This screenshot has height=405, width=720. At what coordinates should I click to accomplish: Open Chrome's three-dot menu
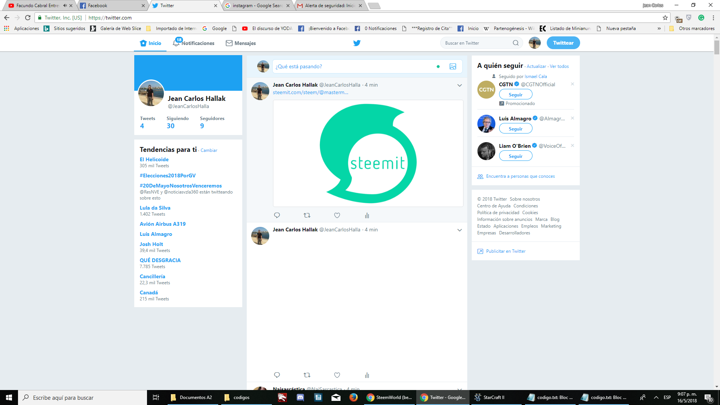pos(713,18)
